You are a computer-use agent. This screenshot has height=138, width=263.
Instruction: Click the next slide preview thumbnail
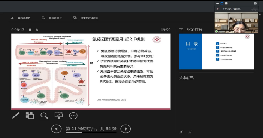click(x=217, y=51)
